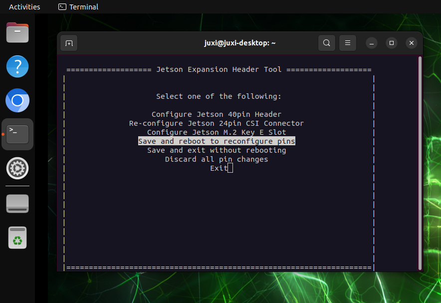Maximize the terminal window
This screenshot has width=441, height=303.
392,43
